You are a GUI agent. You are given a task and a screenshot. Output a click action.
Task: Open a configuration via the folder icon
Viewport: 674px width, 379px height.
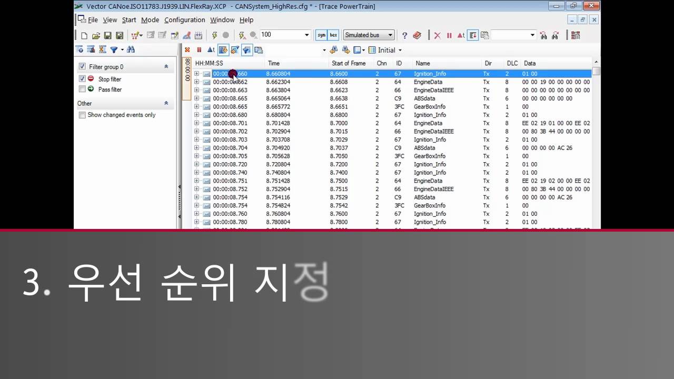96,35
